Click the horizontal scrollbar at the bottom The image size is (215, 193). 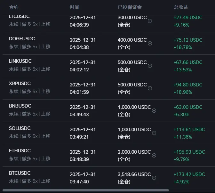click(85, 190)
